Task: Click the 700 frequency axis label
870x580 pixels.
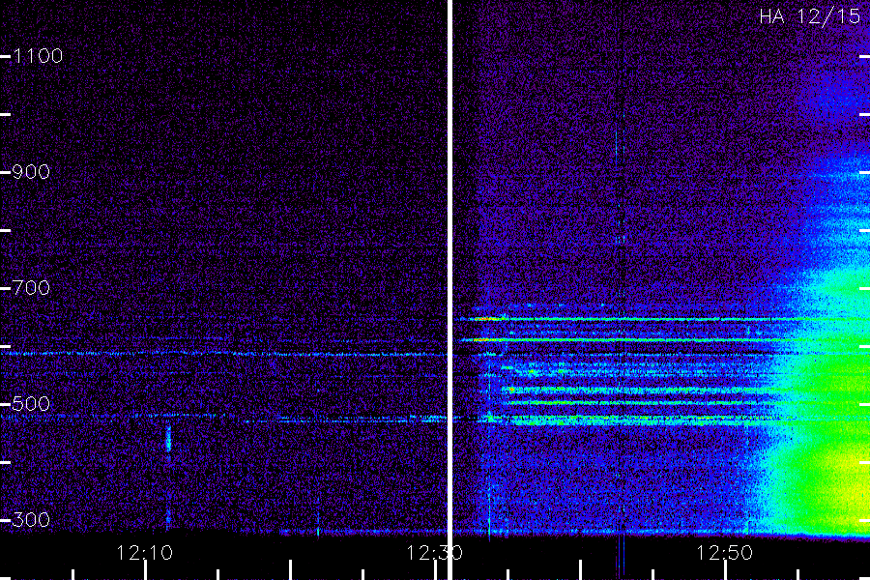Action: click(x=31, y=288)
